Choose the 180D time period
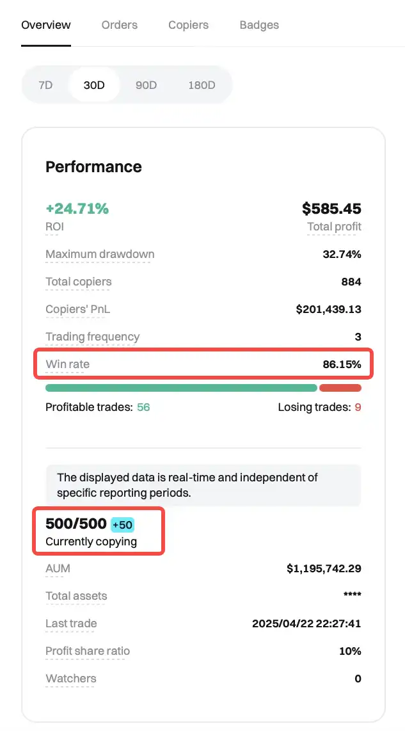Screen dimensions: 405x731 tap(202, 85)
